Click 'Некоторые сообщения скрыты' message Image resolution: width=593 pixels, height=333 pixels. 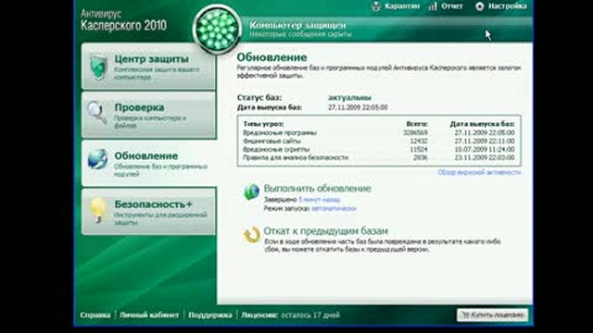point(300,34)
